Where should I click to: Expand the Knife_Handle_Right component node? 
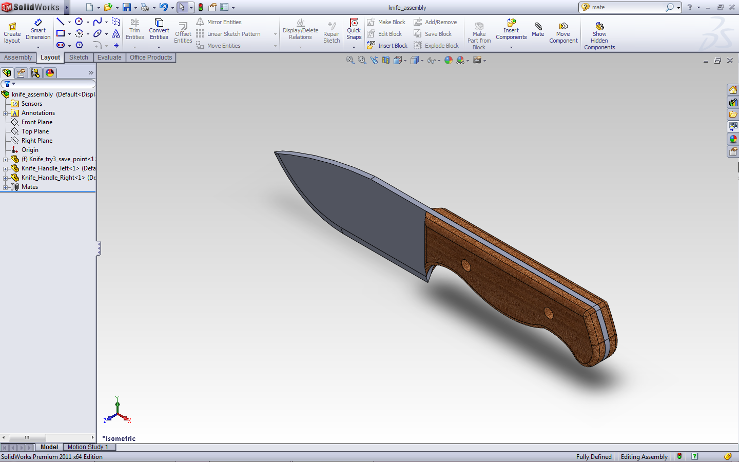[6, 178]
